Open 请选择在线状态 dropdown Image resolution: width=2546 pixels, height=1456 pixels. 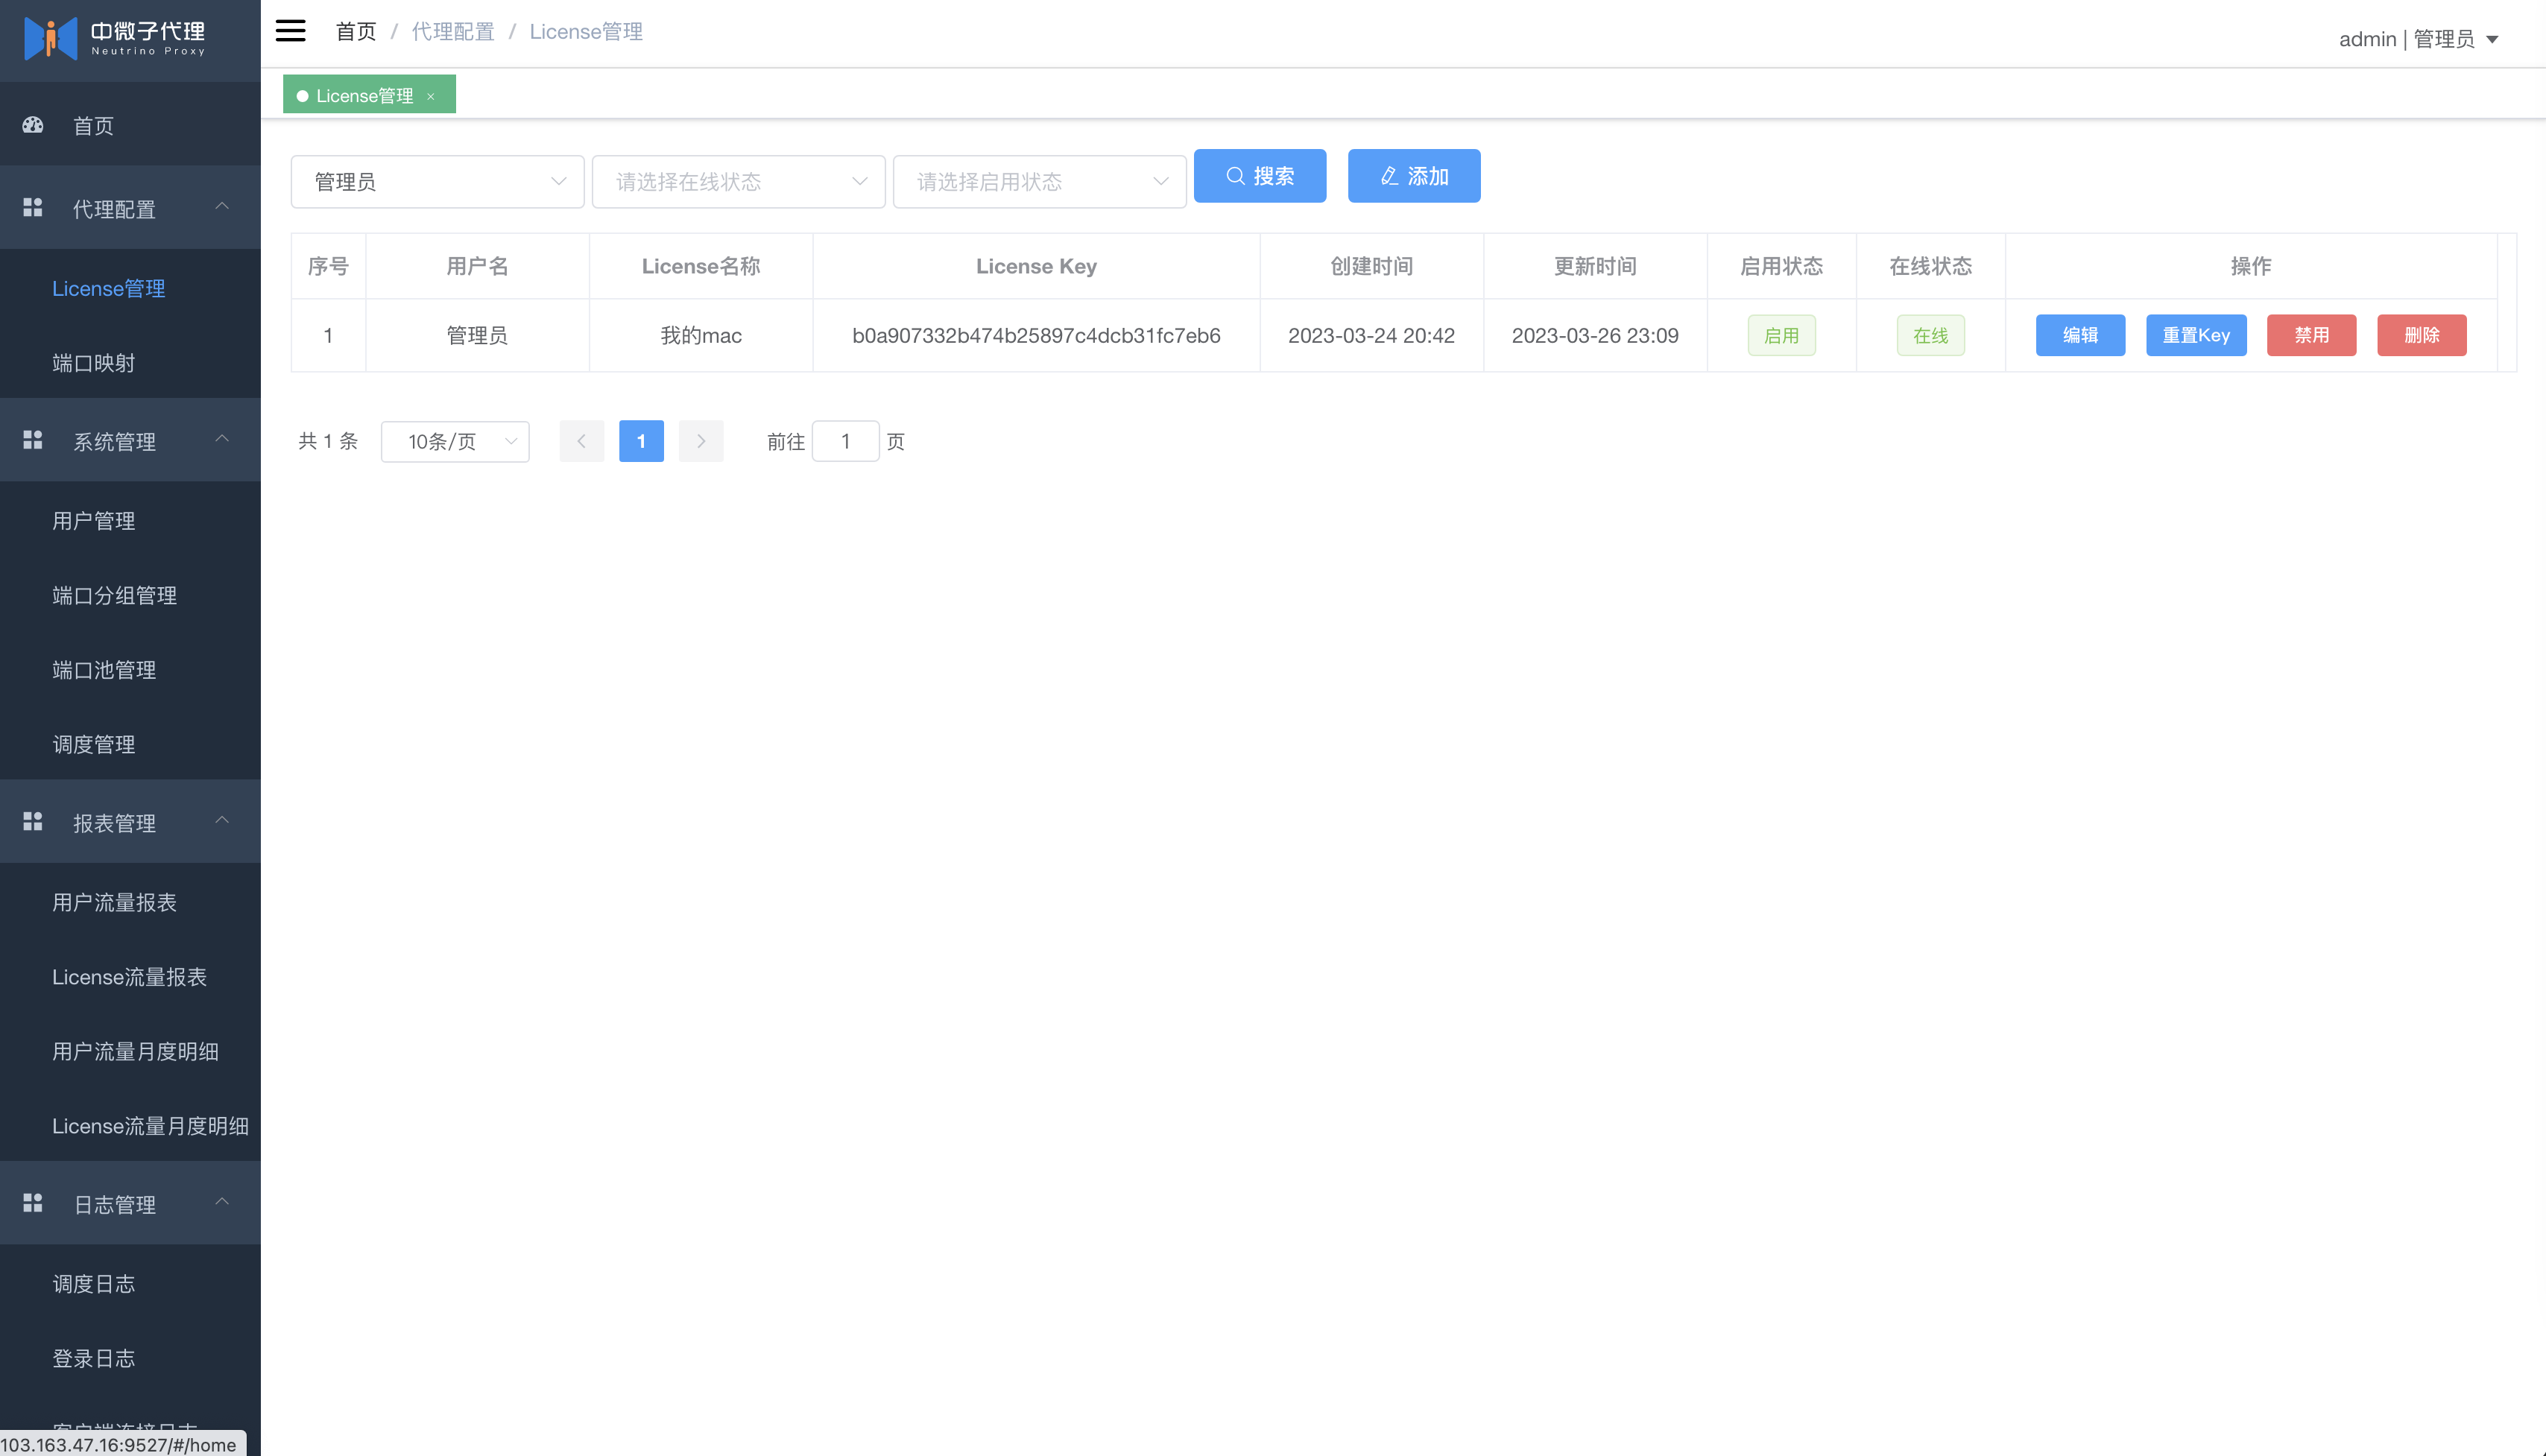coord(738,181)
